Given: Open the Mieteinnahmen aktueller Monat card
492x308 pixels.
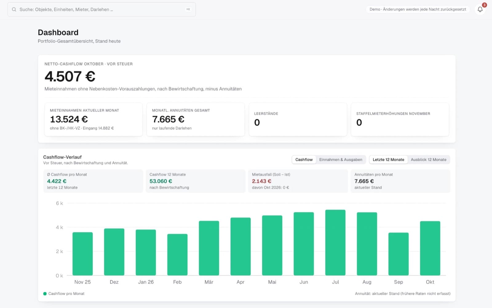Looking at the screenshot, I should coord(93,119).
